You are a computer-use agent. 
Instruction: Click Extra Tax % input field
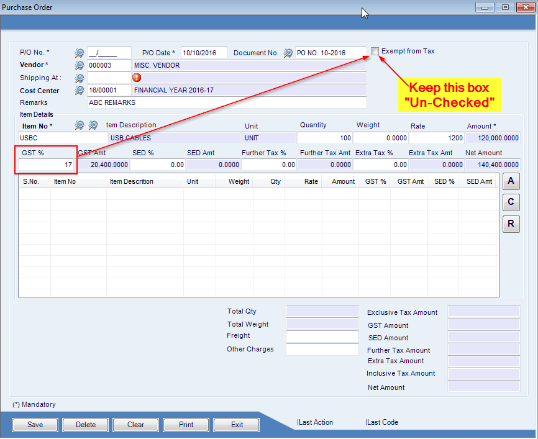point(380,165)
